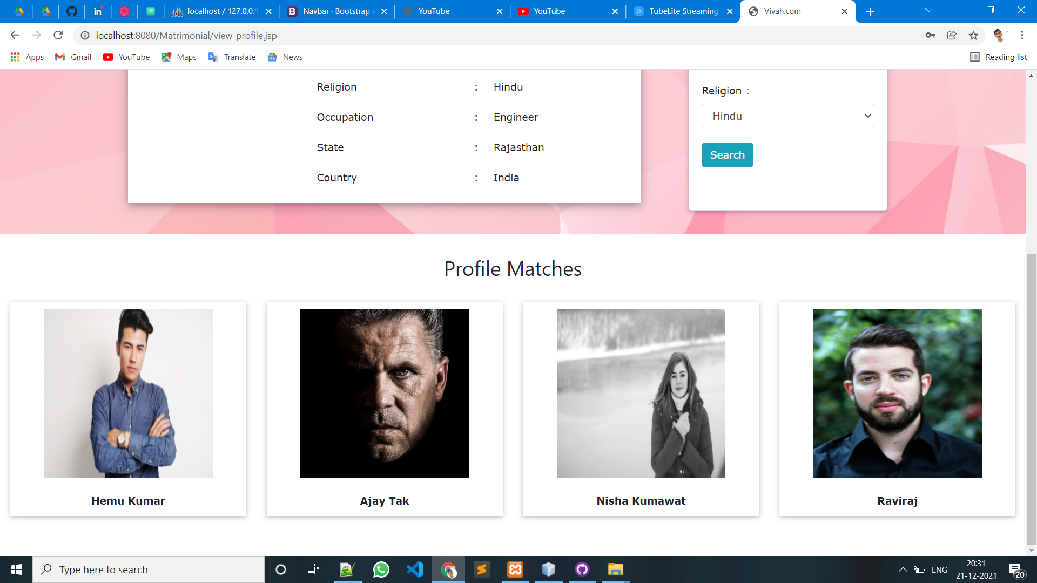This screenshot has height=583, width=1037.
Task: Click the browser reload icon
Action: click(58, 36)
